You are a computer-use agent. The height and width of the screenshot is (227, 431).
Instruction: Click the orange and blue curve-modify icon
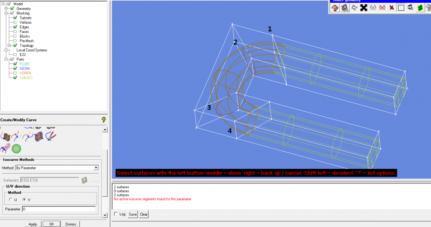point(28,136)
